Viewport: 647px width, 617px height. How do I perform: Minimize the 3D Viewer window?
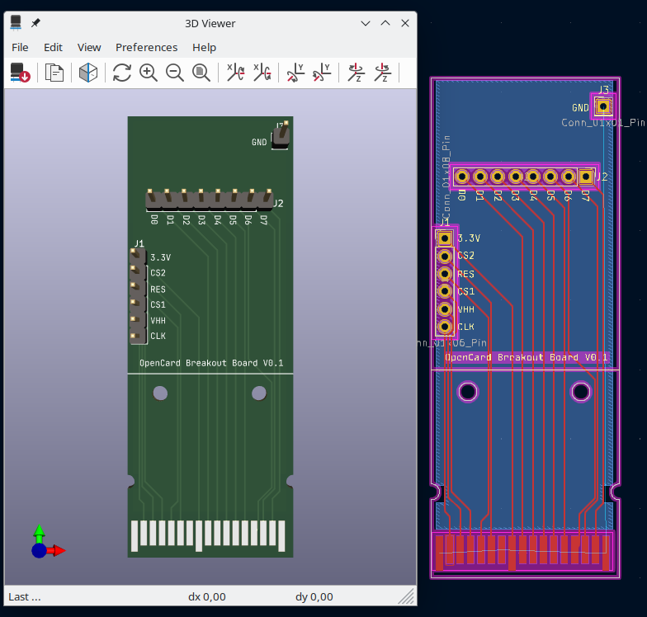click(x=365, y=23)
